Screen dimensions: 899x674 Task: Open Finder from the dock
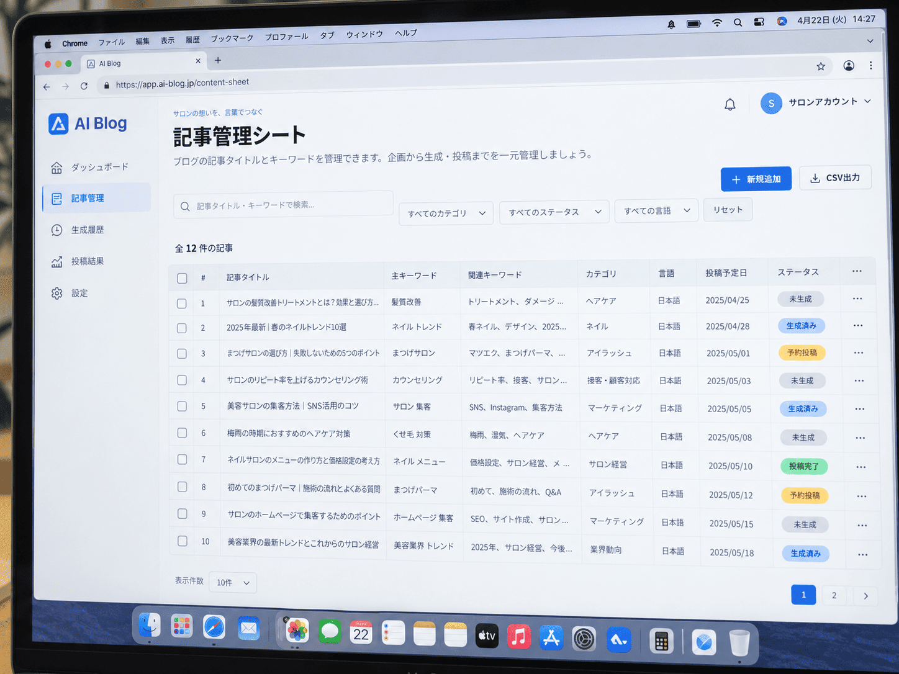coord(150,626)
